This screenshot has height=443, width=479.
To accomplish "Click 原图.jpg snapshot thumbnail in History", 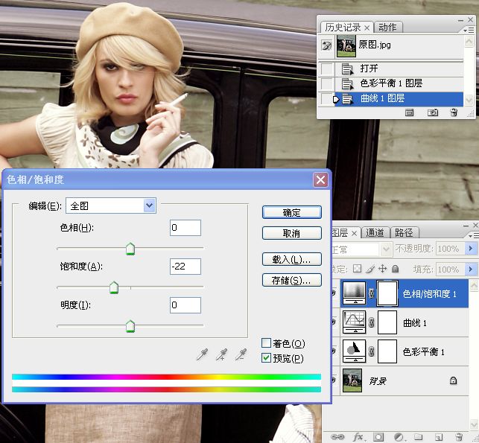I will click(346, 46).
